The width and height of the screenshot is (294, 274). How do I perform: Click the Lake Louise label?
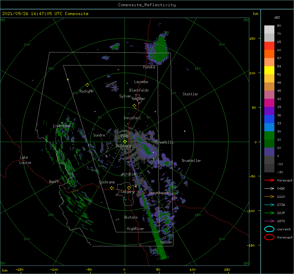click(x=25, y=160)
